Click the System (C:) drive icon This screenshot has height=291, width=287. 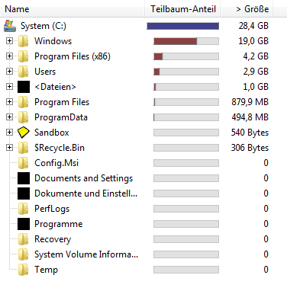pyautogui.click(x=10, y=26)
